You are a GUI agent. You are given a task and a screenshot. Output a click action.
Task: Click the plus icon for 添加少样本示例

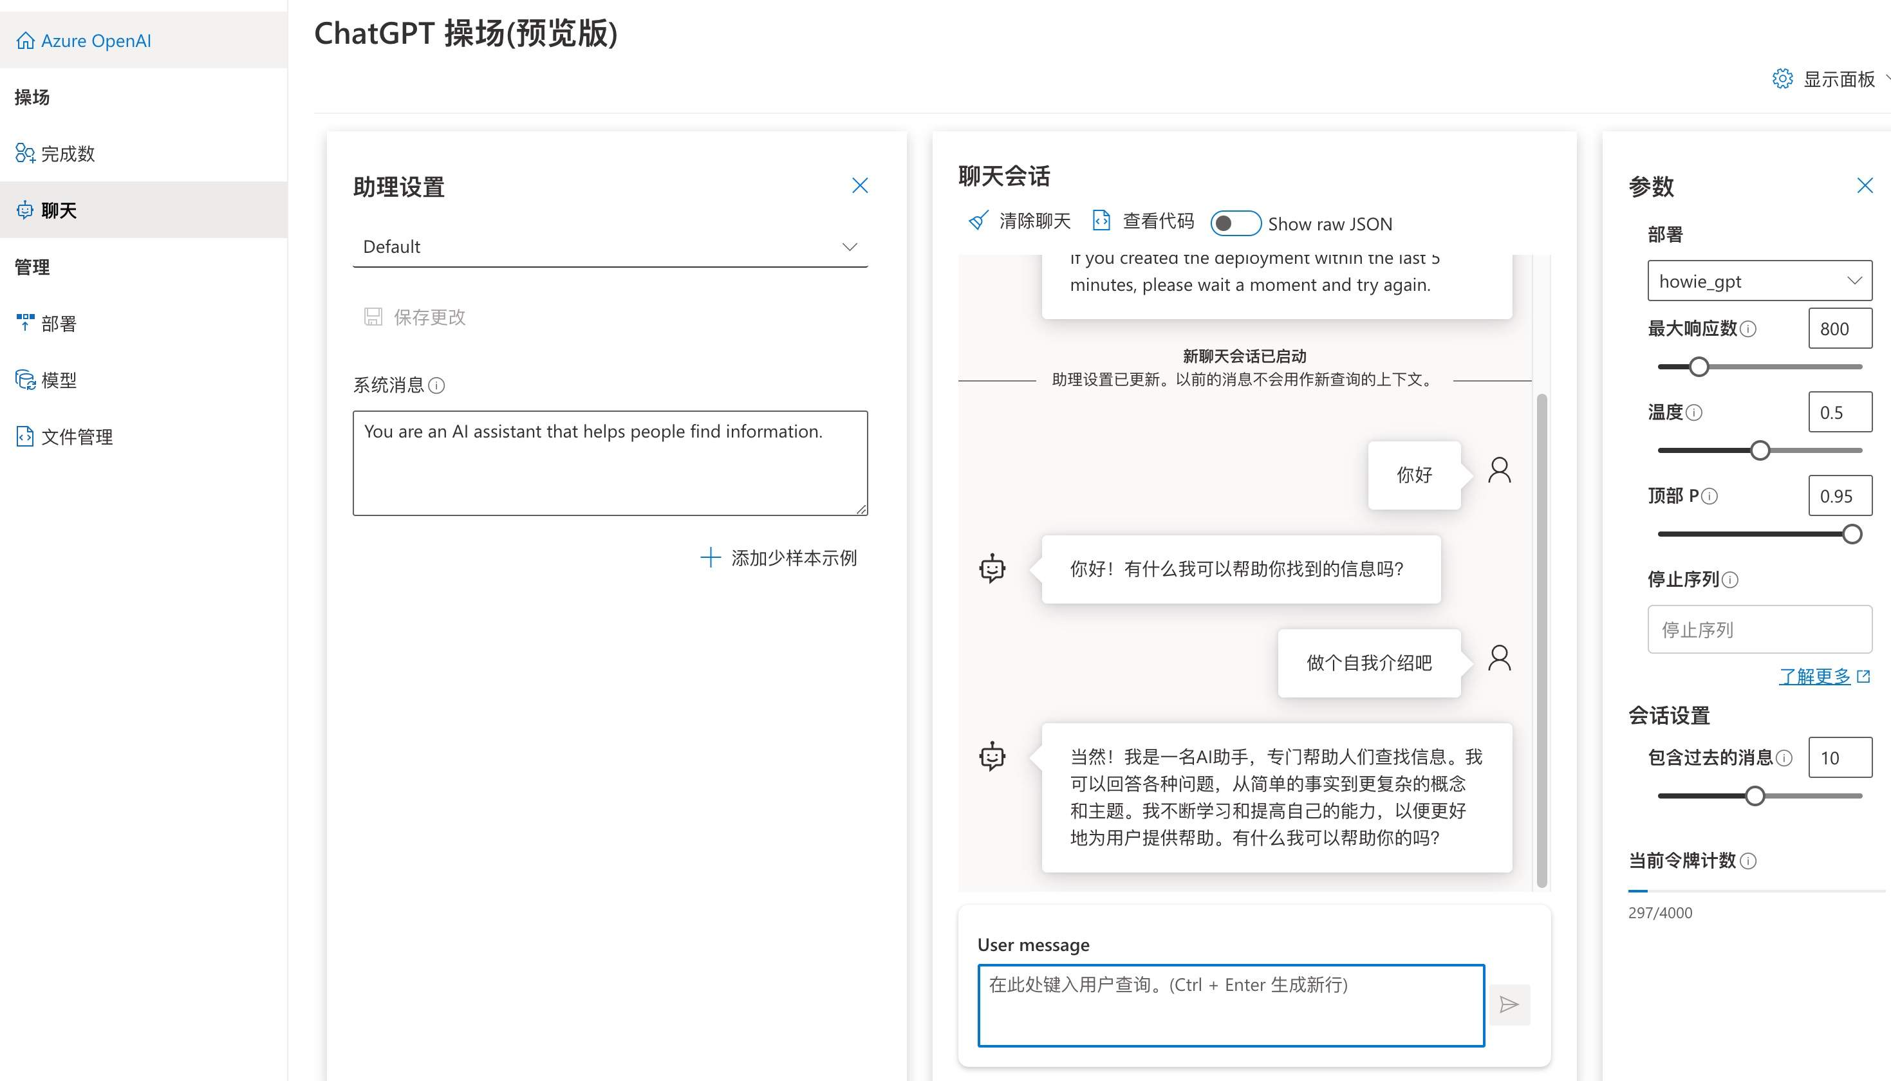point(711,558)
